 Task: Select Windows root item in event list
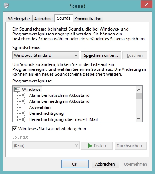pyautogui.click(x=31, y=89)
